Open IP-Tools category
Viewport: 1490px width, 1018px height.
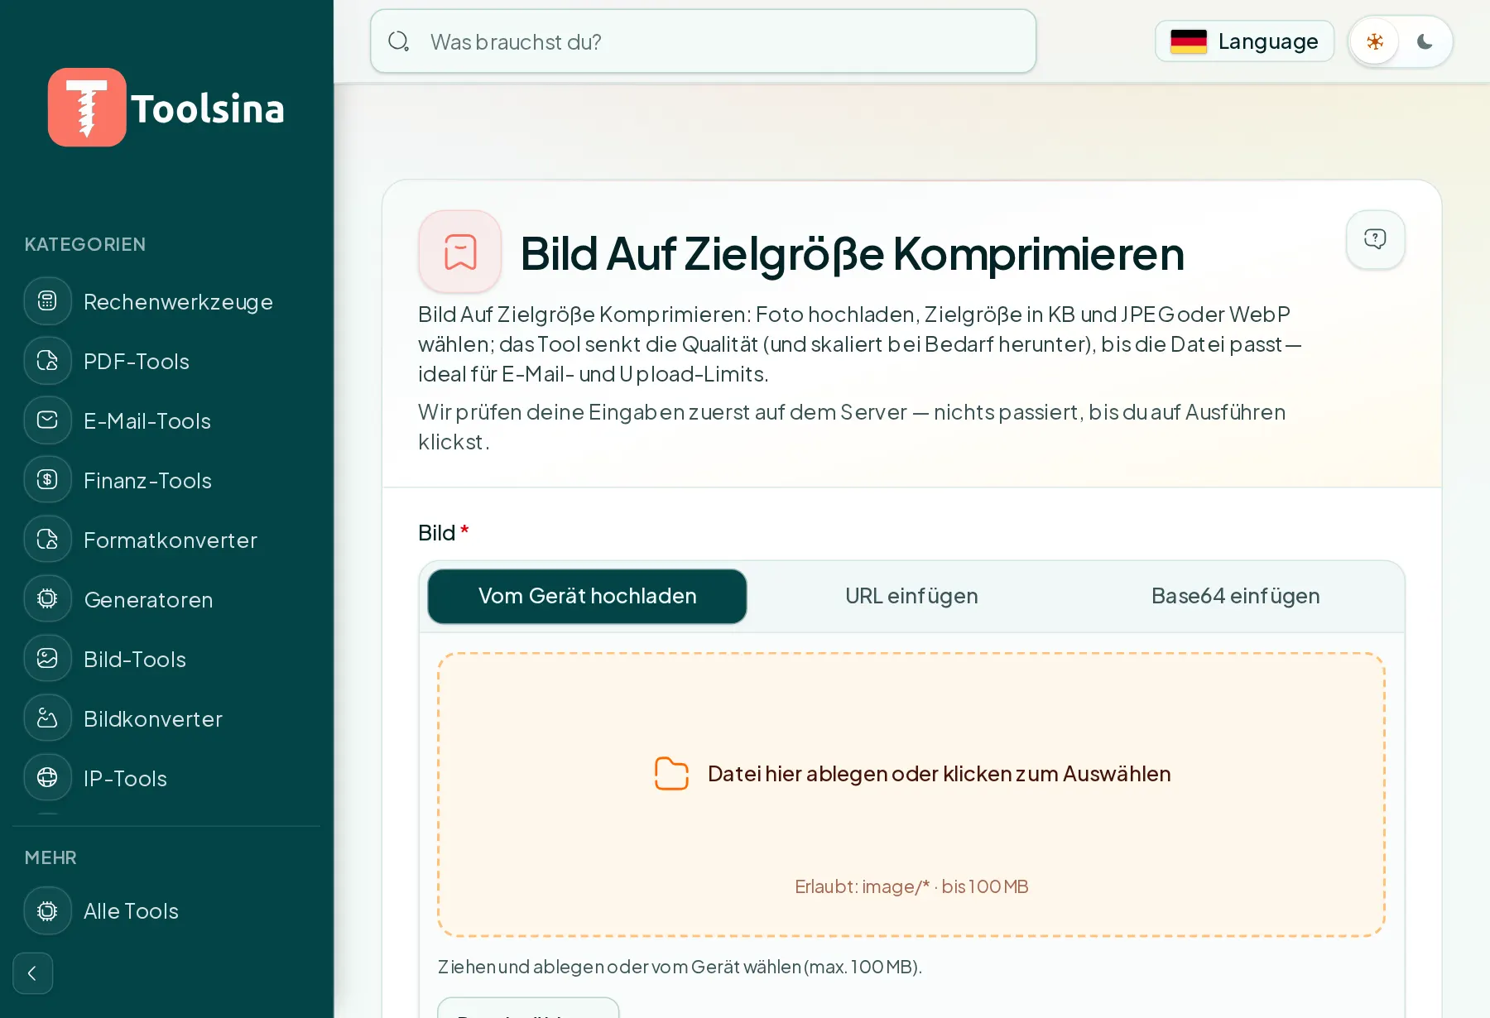166,778
